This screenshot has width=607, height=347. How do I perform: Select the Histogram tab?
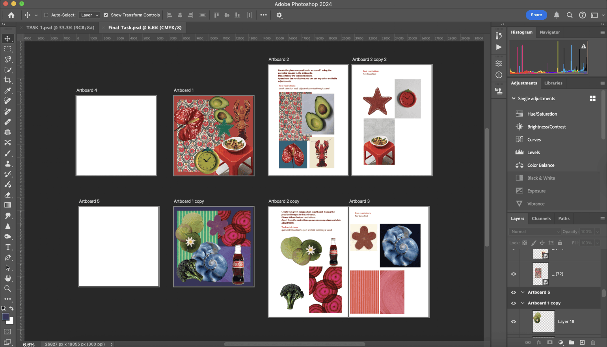click(521, 32)
